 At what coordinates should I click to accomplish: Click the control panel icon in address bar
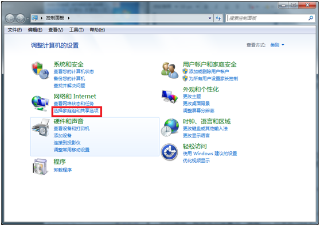coord(34,18)
